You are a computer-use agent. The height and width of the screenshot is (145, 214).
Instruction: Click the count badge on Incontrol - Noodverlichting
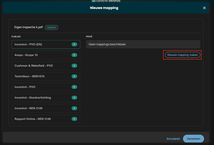click(74, 98)
